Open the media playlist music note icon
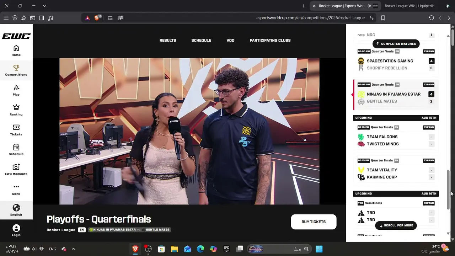Image resolution: width=455 pixels, height=256 pixels. [x=50, y=18]
